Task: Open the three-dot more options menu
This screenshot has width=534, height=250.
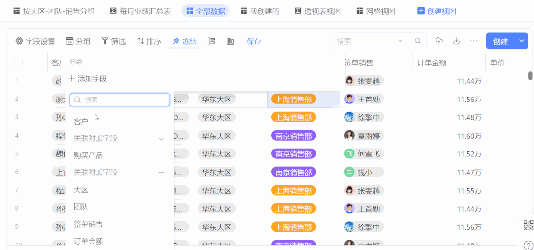Action: click(474, 41)
